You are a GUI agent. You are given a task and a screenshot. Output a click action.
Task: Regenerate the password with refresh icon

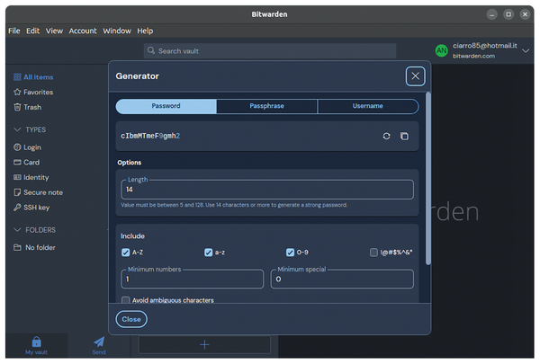tap(386, 136)
